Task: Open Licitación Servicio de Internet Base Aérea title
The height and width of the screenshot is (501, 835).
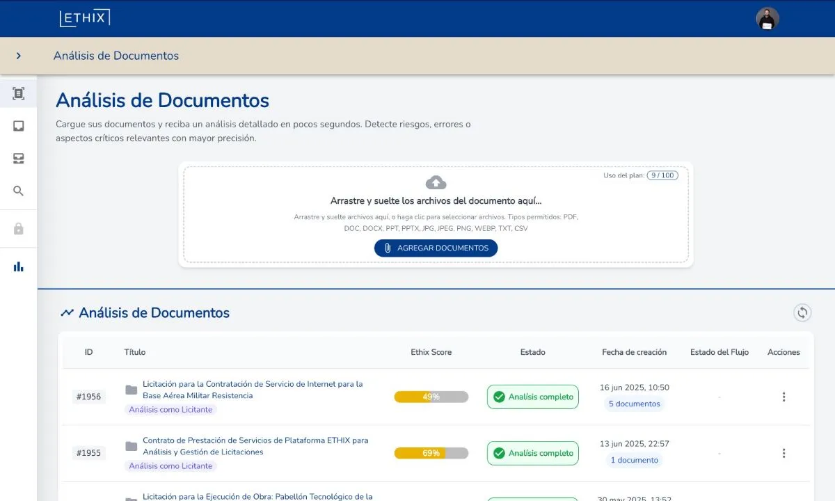Action: (x=253, y=390)
